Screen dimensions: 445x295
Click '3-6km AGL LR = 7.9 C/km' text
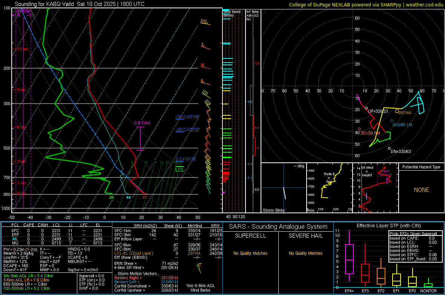(26, 280)
